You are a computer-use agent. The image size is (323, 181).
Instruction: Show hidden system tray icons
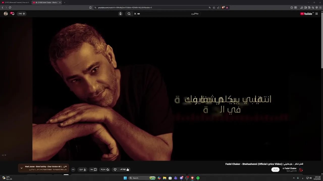[294, 178]
